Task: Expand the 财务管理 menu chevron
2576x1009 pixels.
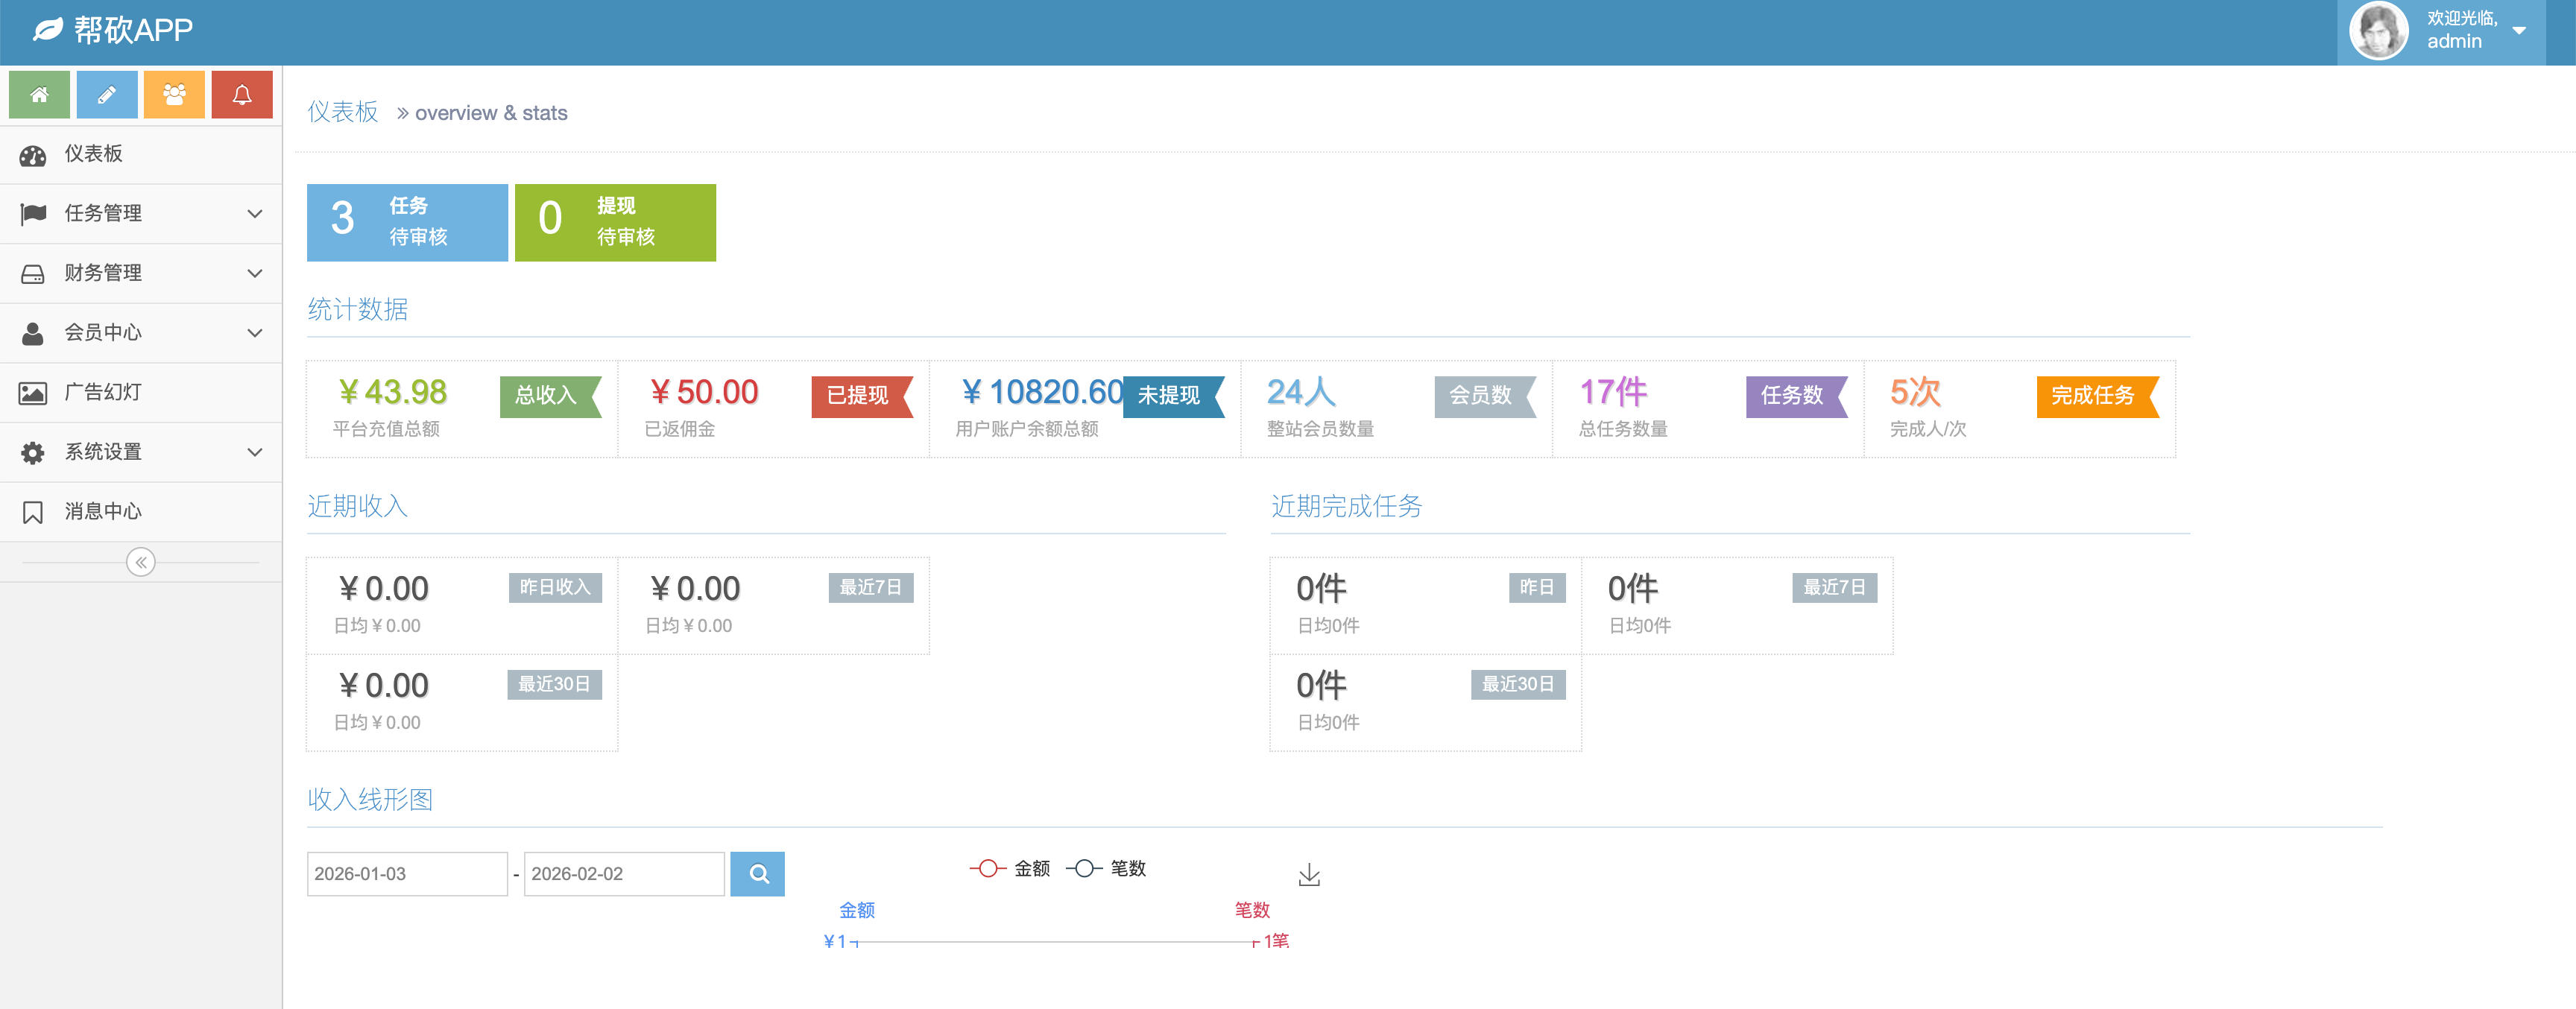Action: coord(255,273)
